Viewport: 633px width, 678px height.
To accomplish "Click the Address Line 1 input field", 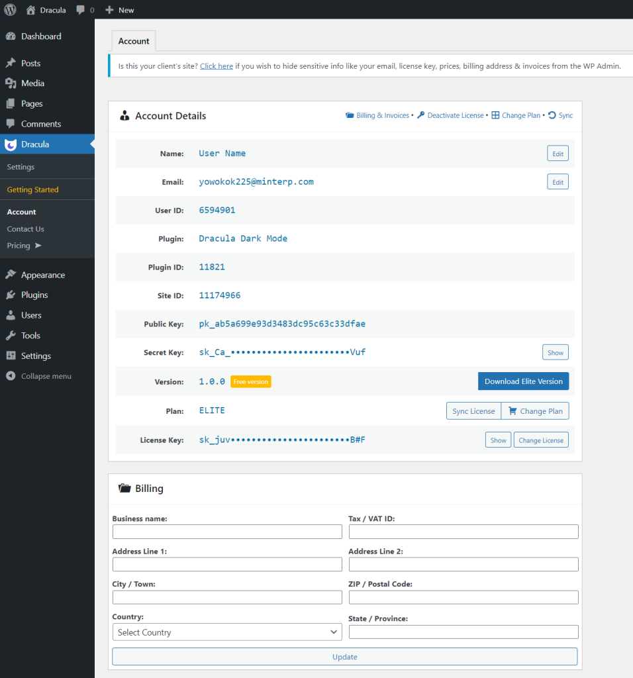I will 227,564.
